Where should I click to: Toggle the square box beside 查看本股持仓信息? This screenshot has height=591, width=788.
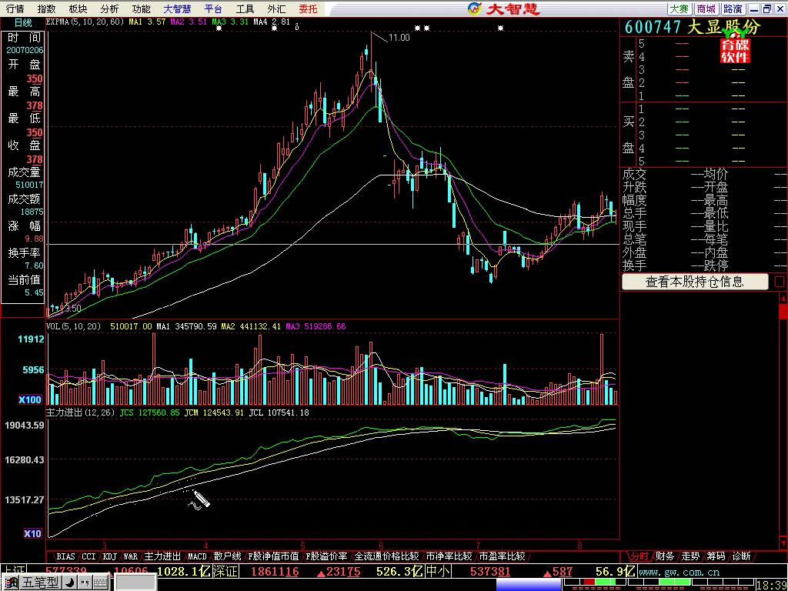(780, 282)
